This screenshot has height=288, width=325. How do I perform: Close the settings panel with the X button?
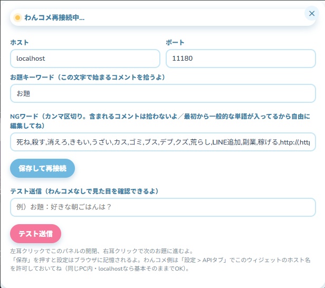[x=311, y=14]
